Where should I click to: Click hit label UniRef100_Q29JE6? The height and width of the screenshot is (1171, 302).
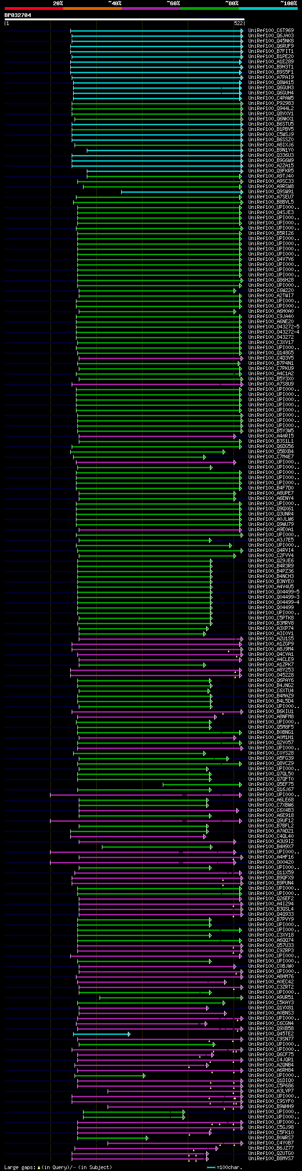pos(271,561)
